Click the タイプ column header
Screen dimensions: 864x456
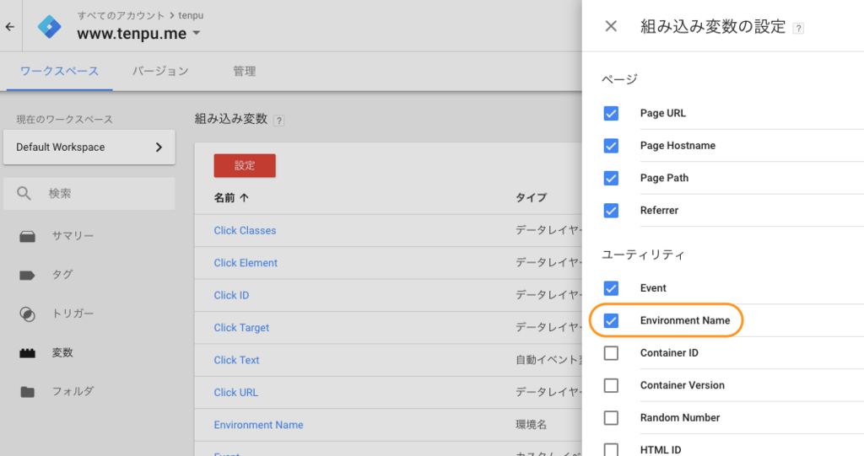(x=532, y=197)
